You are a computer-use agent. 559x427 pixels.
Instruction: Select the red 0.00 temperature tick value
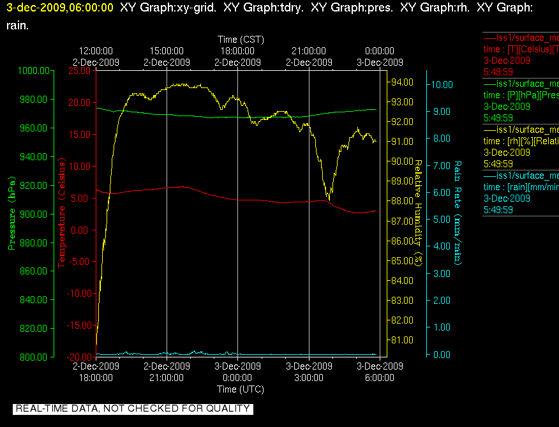click(x=79, y=230)
